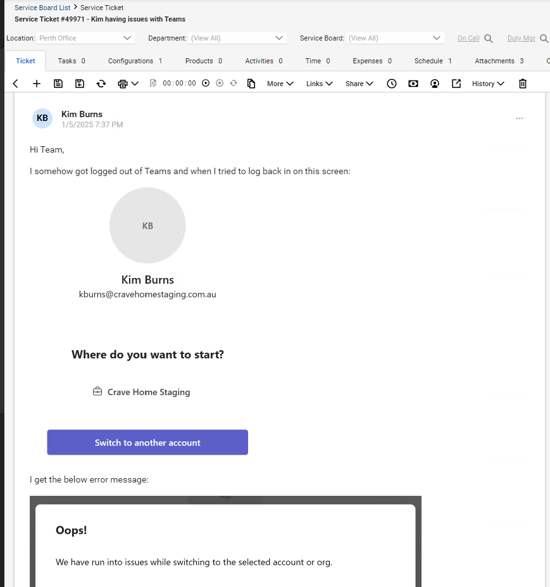
Task: Click the Save and Close icon
Action: tap(80, 84)
